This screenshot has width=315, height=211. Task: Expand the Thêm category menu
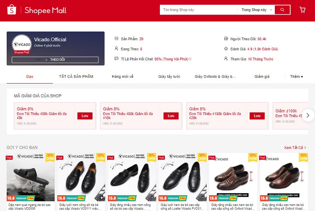pyautogui.click(x=296, y=77)
